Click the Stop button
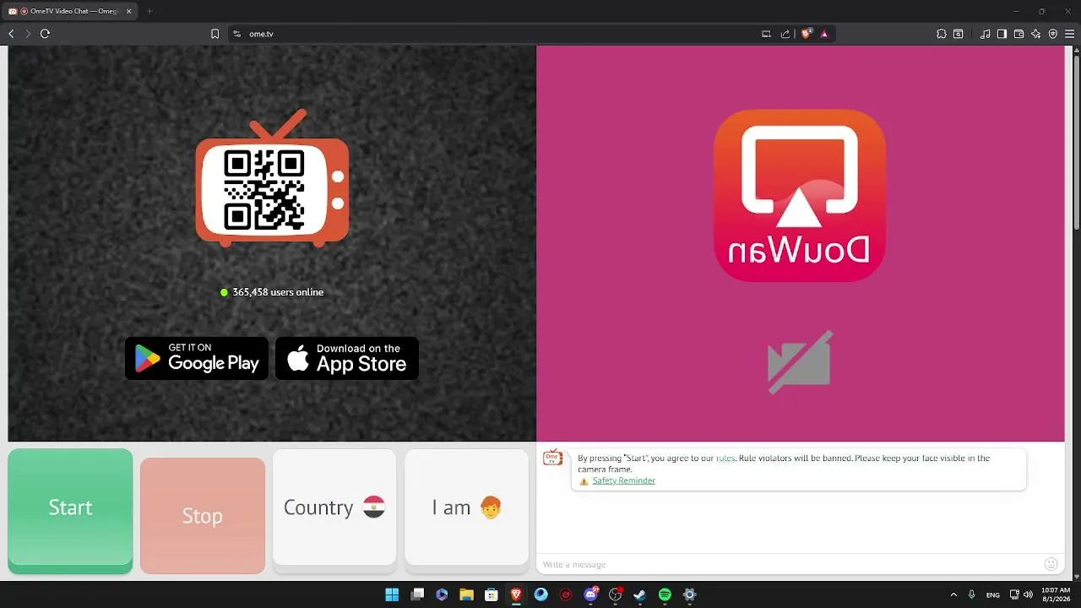The height and width of the screenshot is (608, 1081). 203,515
